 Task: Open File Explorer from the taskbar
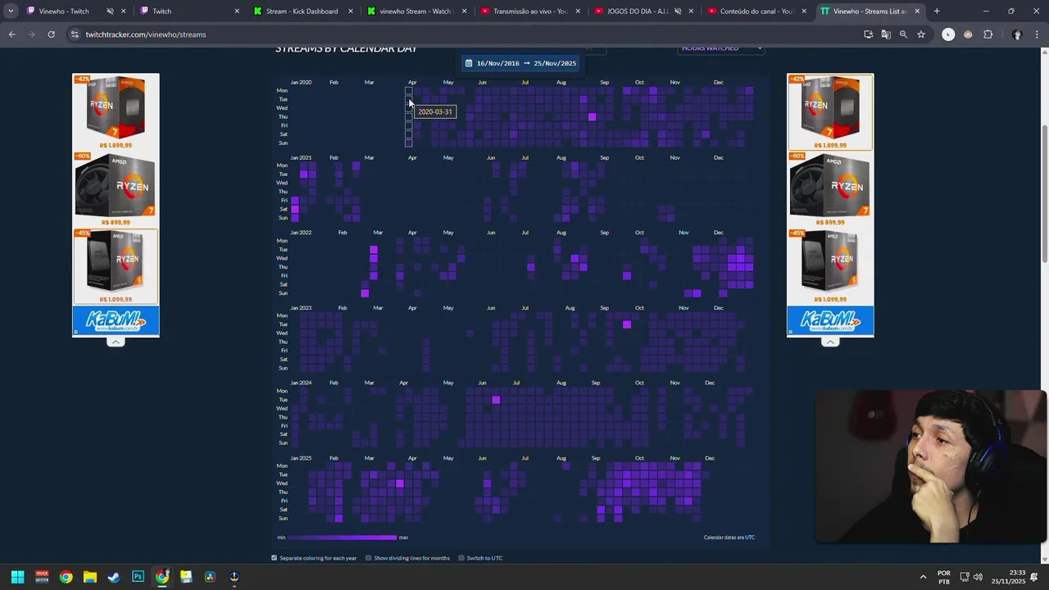tap(90, 577)
